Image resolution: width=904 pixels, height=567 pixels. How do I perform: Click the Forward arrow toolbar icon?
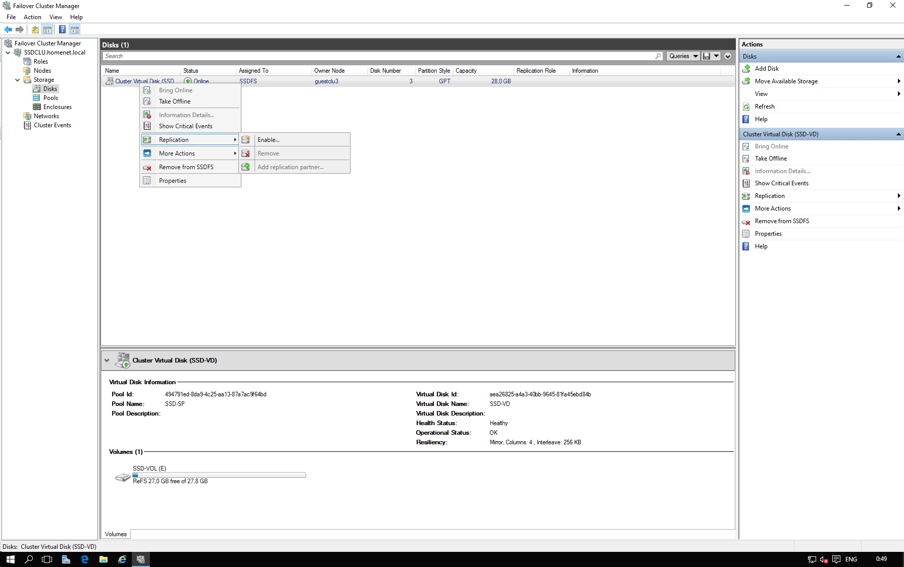(20, 29)
